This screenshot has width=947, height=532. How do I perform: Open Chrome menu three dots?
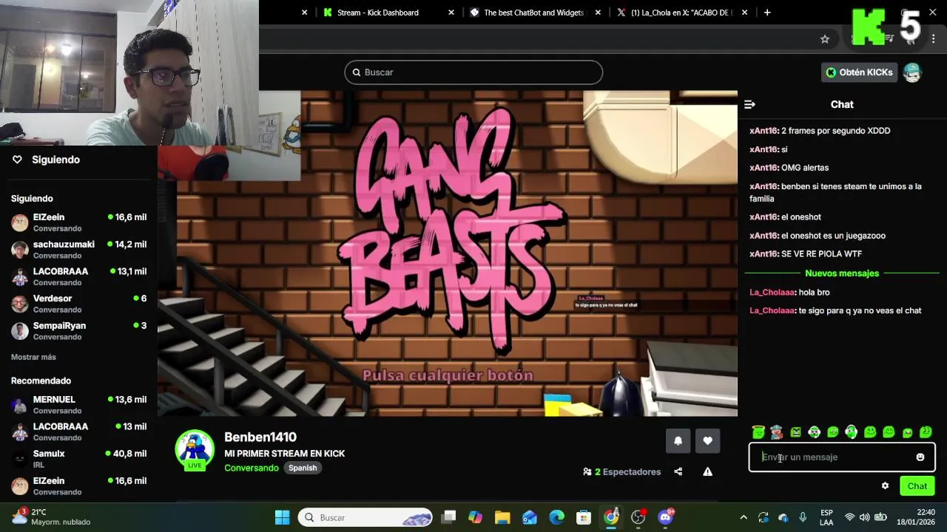click(934, 39)
